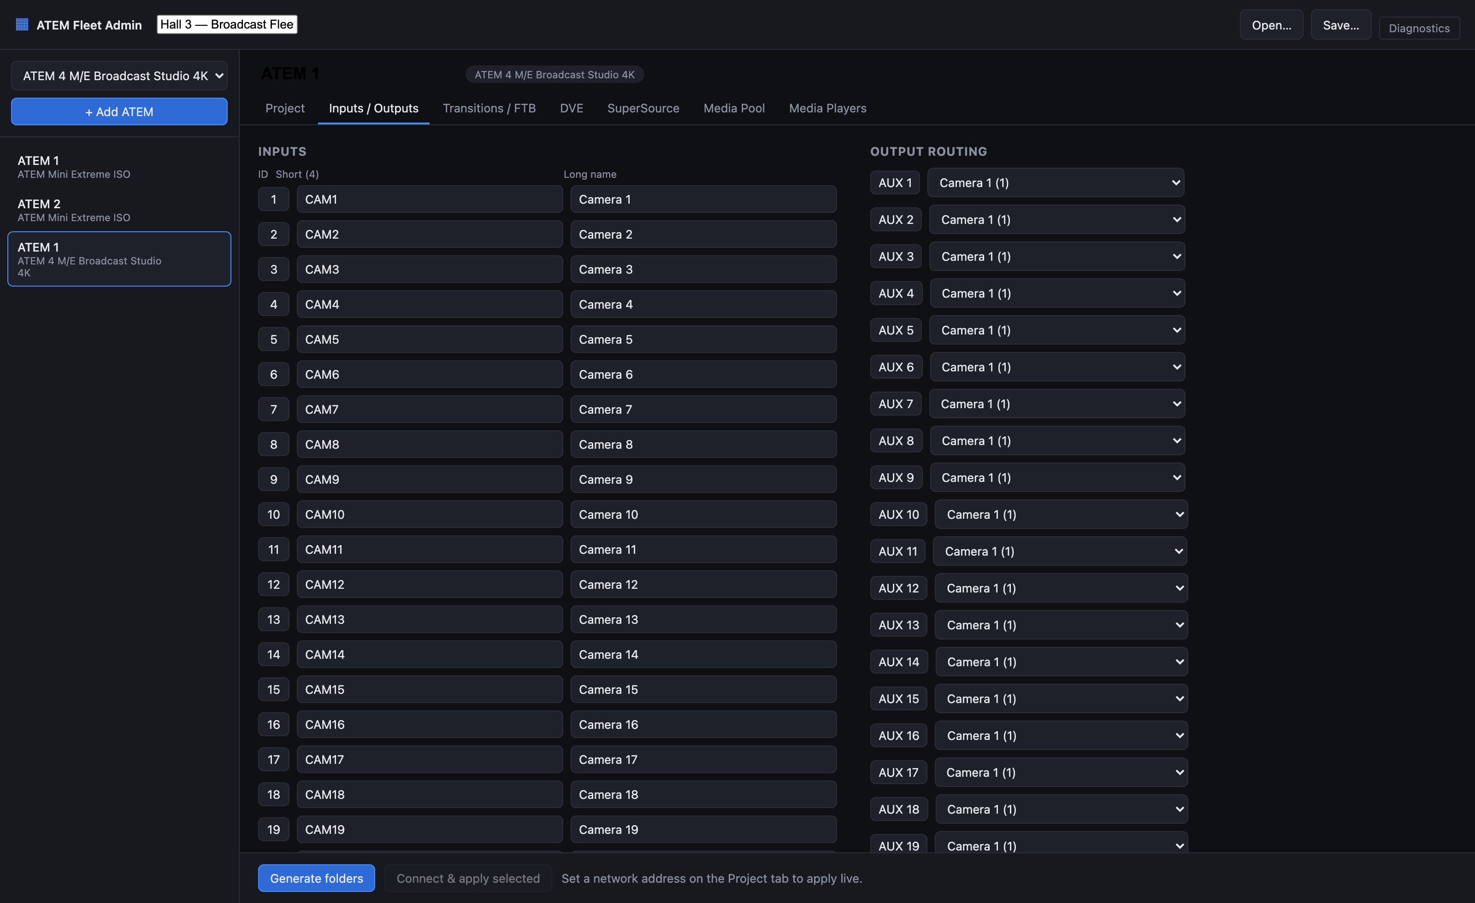This screenshot has height=903, width=1475.
Task: Click the Camera 15 long name field
Action: tap(703, 689)
